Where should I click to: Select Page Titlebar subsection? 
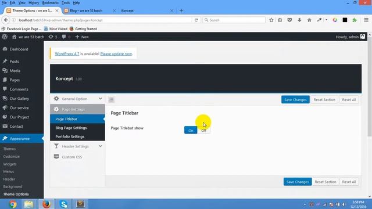point(77,119)
